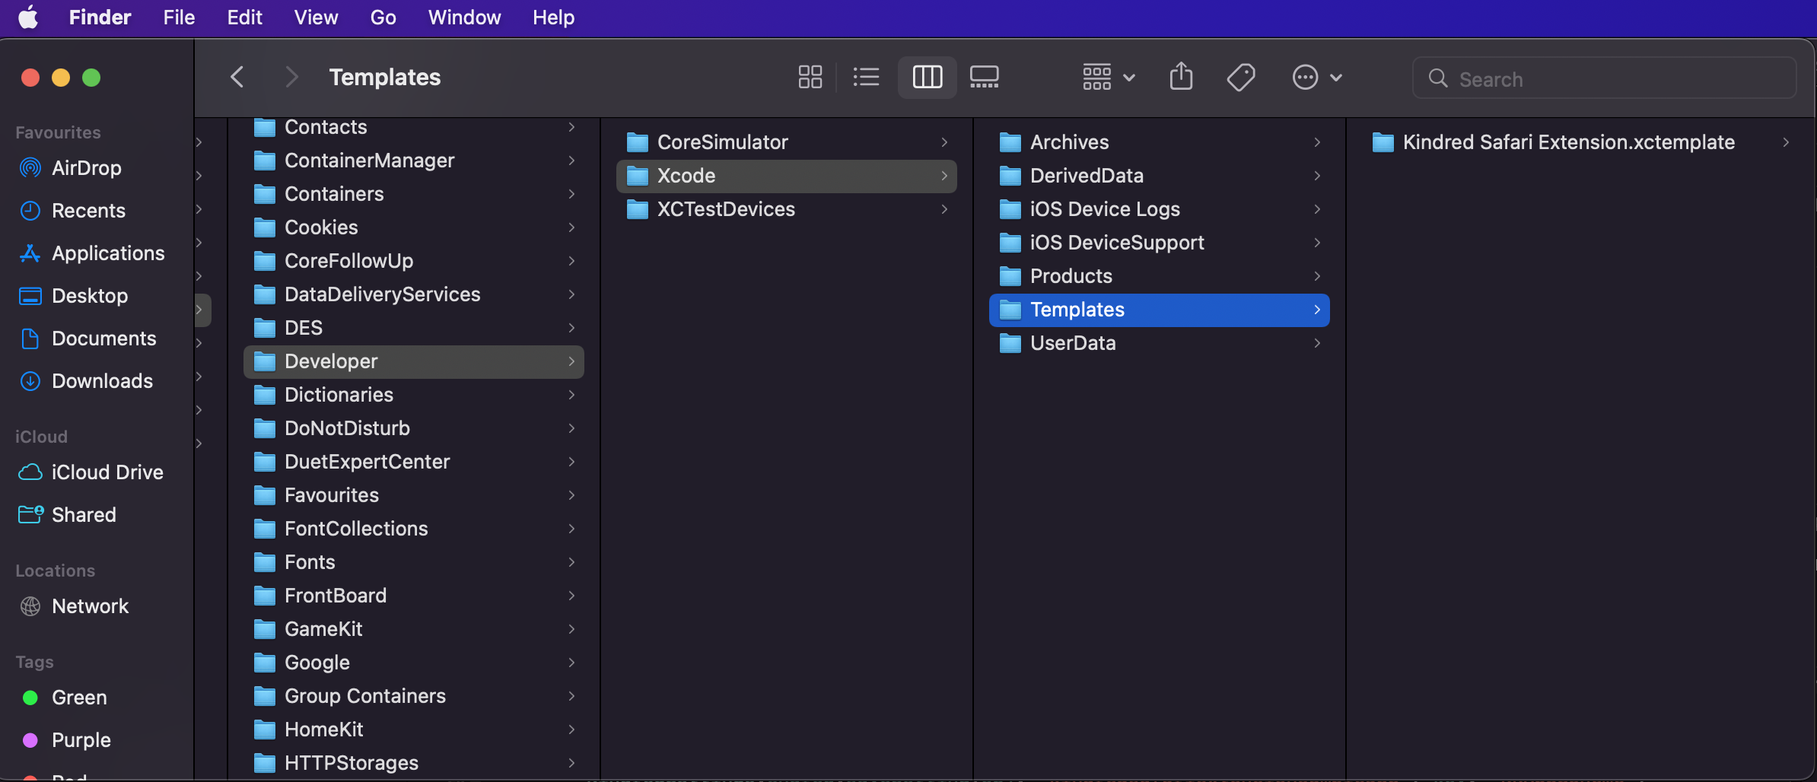
Task: Select the XCTestDevices folder
Action: tap(787, 209)
